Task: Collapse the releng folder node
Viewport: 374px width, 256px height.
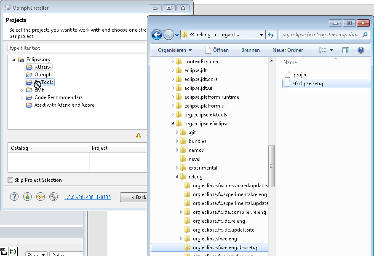Action: [x=177, y=176]
